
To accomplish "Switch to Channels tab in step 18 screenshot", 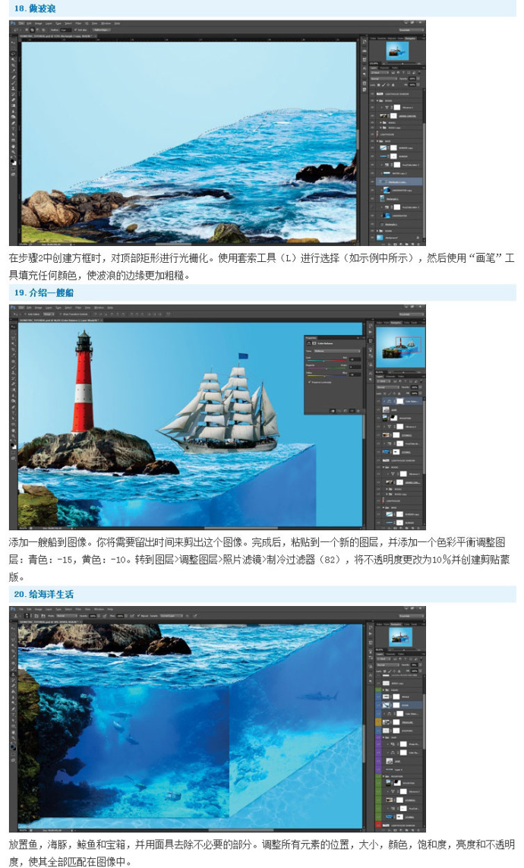I will (384, 68).
